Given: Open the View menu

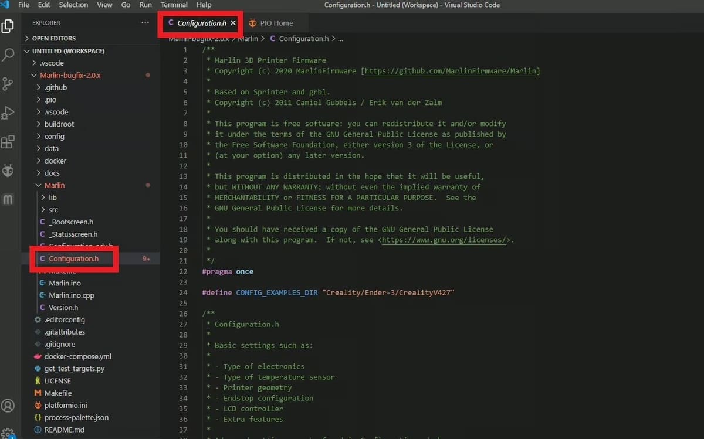Looking at the screenshot, I should pyautogui.click(x=104, y=5).
